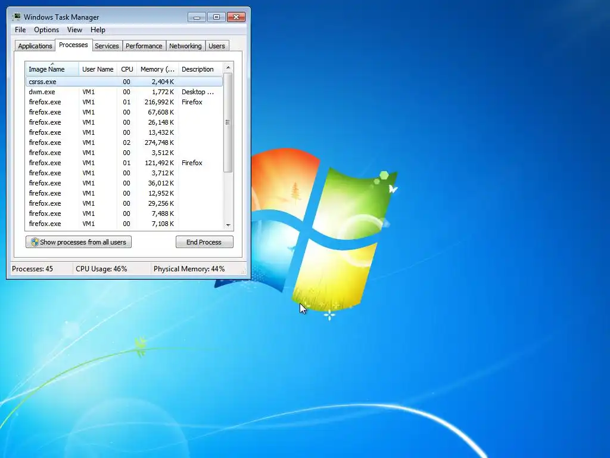Open the File menu
The width and height of the screenshot is (610, 458).
click(20, 30)
